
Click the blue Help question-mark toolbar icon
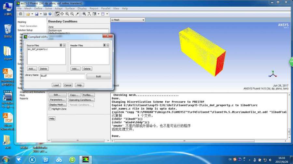(50, 14)
